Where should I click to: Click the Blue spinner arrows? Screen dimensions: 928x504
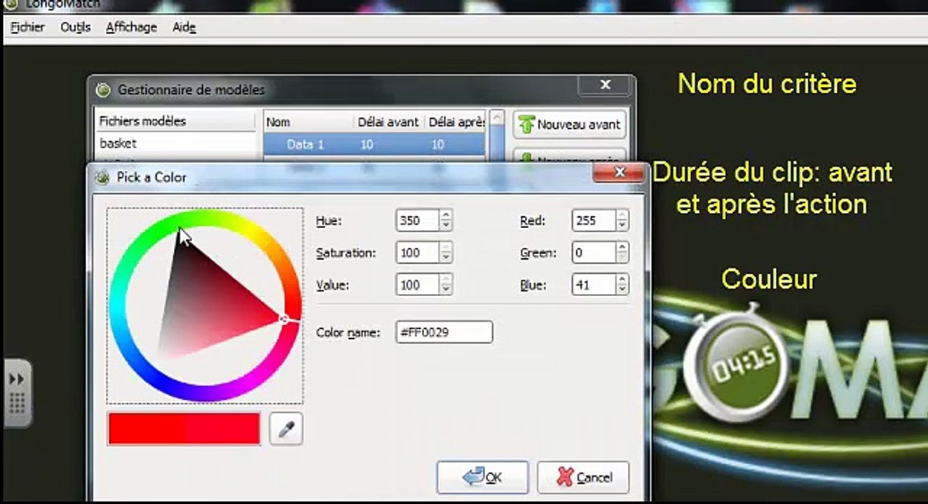622,285
